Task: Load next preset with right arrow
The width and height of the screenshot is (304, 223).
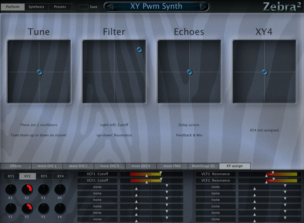Action: [203, 6]
